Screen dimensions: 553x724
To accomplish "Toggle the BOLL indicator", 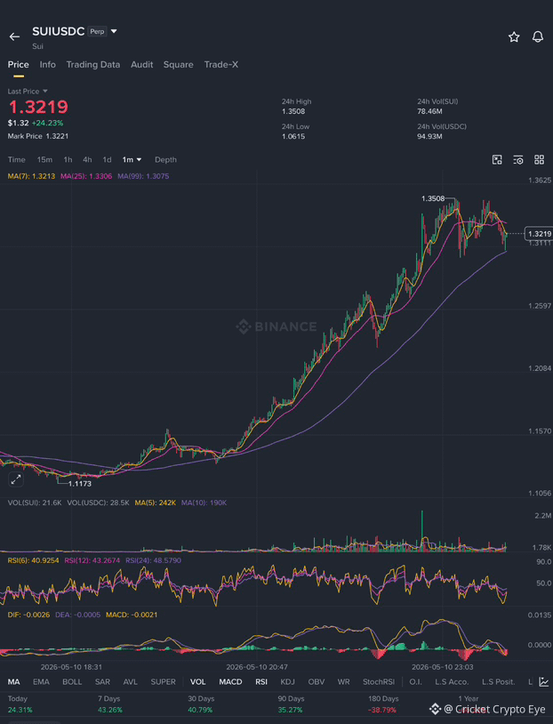I will point(72,682).
